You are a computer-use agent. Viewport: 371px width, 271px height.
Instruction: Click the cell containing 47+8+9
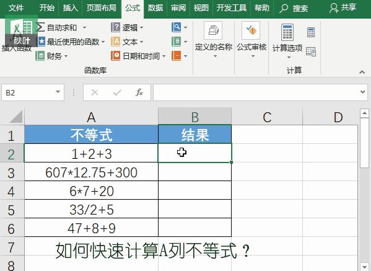coord(91,228)
